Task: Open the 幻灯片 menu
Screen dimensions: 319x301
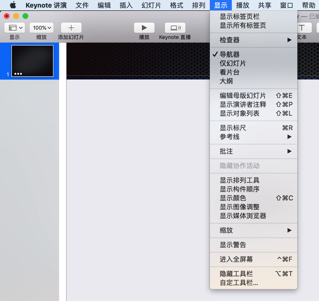Action: (x=151, y=5)
